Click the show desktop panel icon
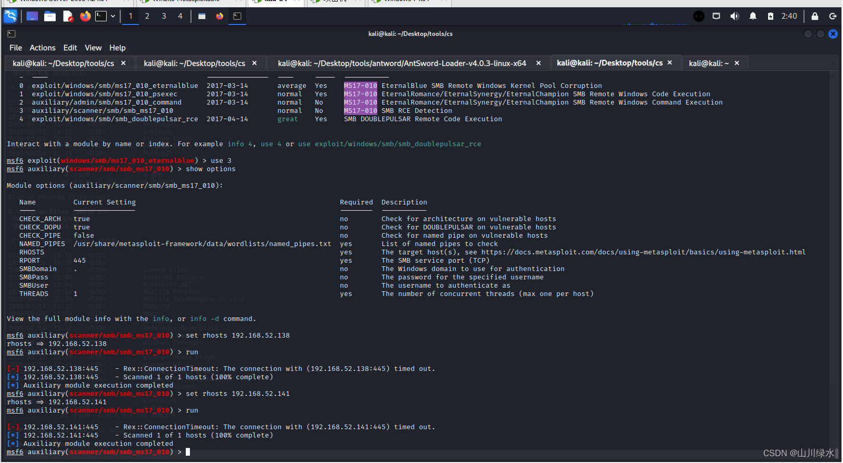The image size is (843, 463). [32, 16]
